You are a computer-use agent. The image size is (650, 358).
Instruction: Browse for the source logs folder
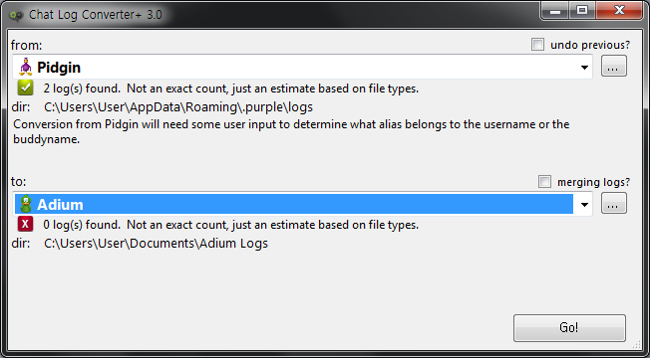pyautogui.click(x=614, y=67)
